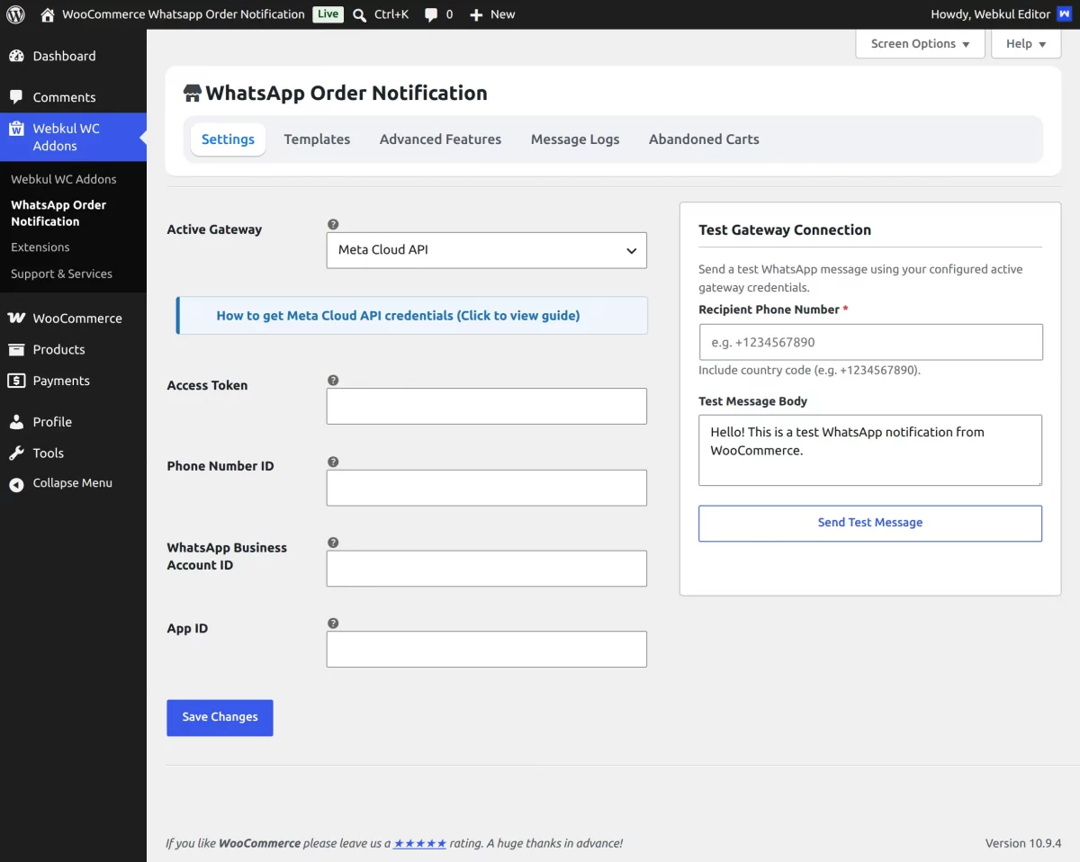Click the Save Changes button
This screenshot has width=1080, height=862.
click(220, 718)
